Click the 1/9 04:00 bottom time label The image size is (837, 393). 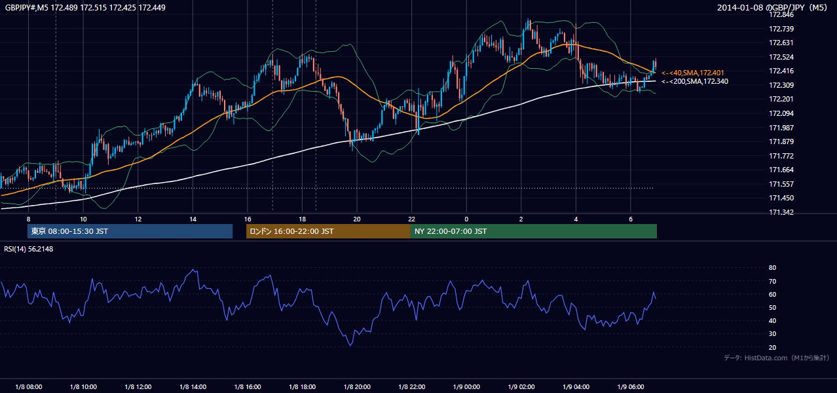click(576, 387)
